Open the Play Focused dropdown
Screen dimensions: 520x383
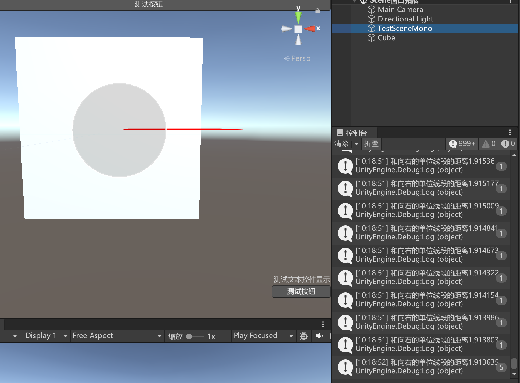(x=263, y=336)
